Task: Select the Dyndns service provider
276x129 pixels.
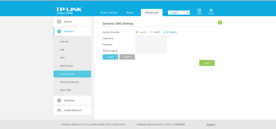Action: (x=137, y=32)
